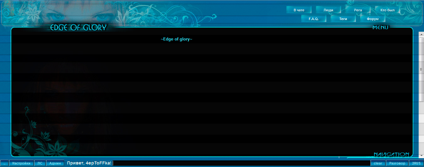Click the scrollbar up arrow
The height and width of the screenshot is (167, 424).
tap(421, 34)
